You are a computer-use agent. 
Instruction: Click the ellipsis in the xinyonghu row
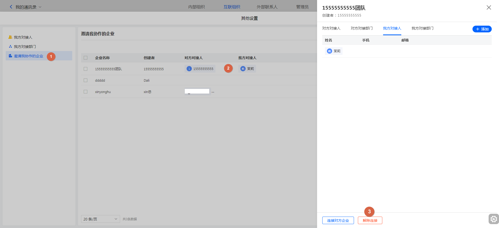[213, 92]
